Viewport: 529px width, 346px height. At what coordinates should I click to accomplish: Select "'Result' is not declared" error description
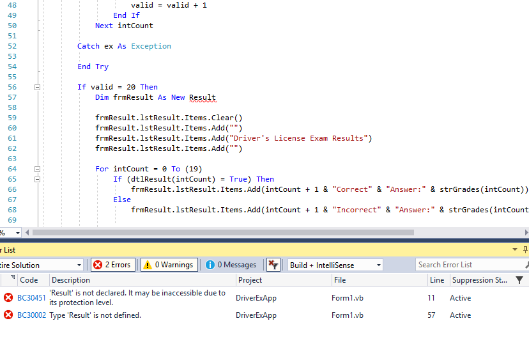137,298
